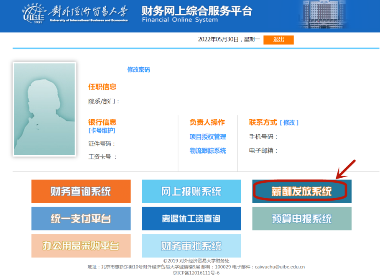Screen dimensions: 380x276
Task: Open the 统一支付平台 tile
Action: click(x=81, y=219)
